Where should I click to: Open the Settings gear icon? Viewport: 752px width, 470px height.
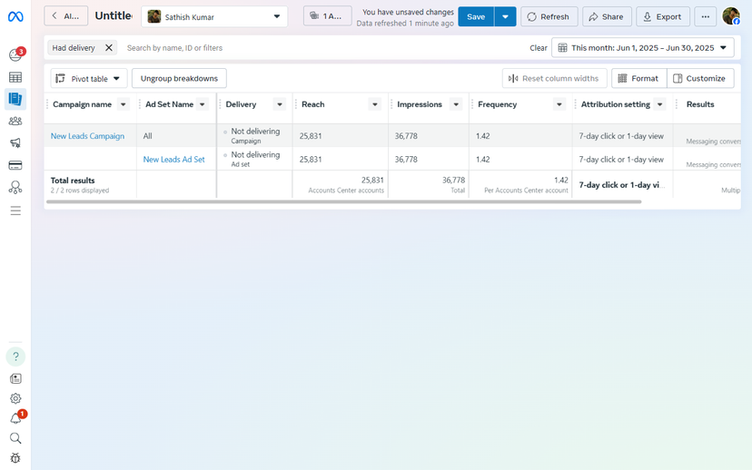click(x=15, y=398)
